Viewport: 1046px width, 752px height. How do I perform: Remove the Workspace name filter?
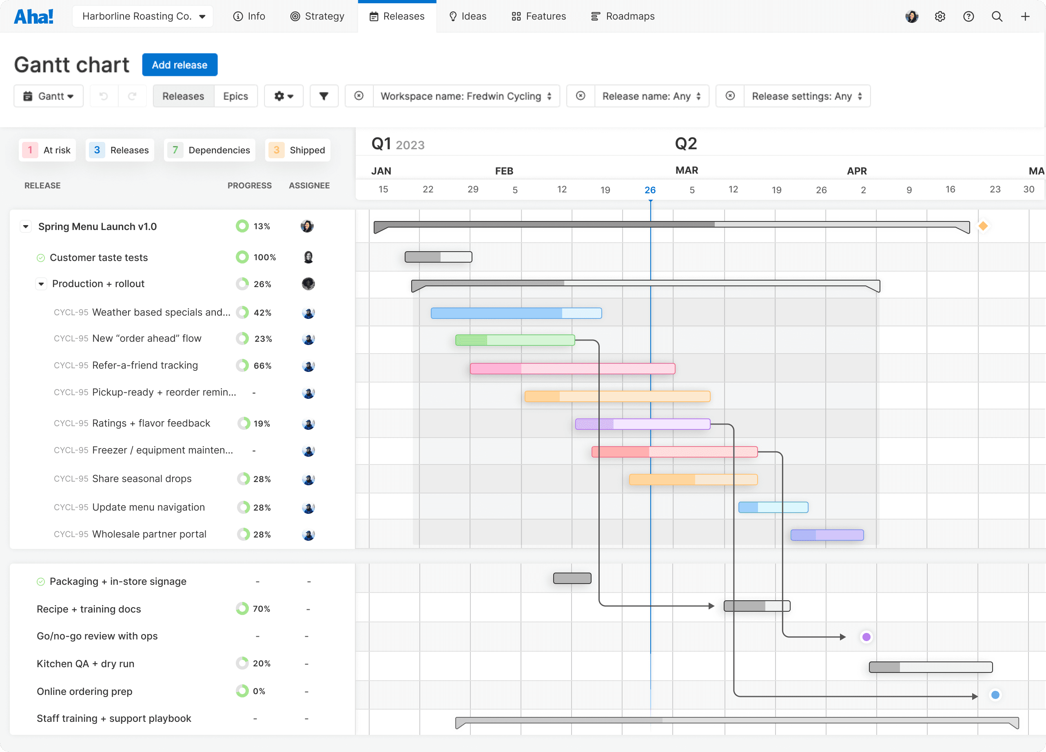(x=359, y=96)
